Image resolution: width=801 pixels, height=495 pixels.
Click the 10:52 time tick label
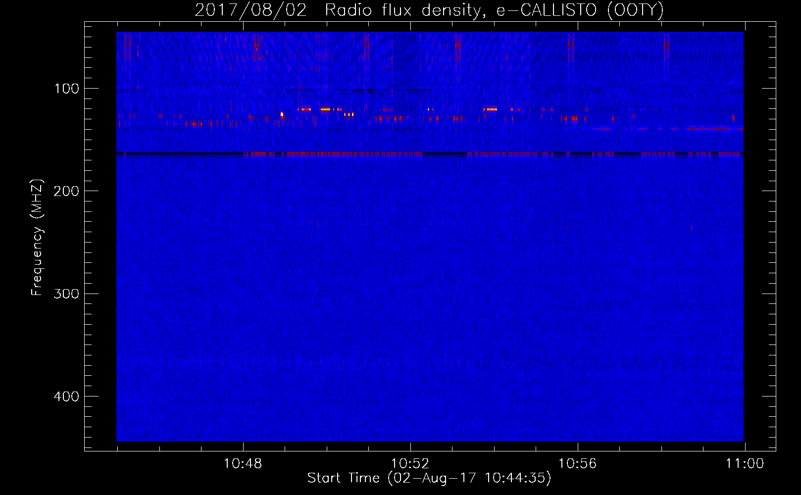tap(410, 464)
